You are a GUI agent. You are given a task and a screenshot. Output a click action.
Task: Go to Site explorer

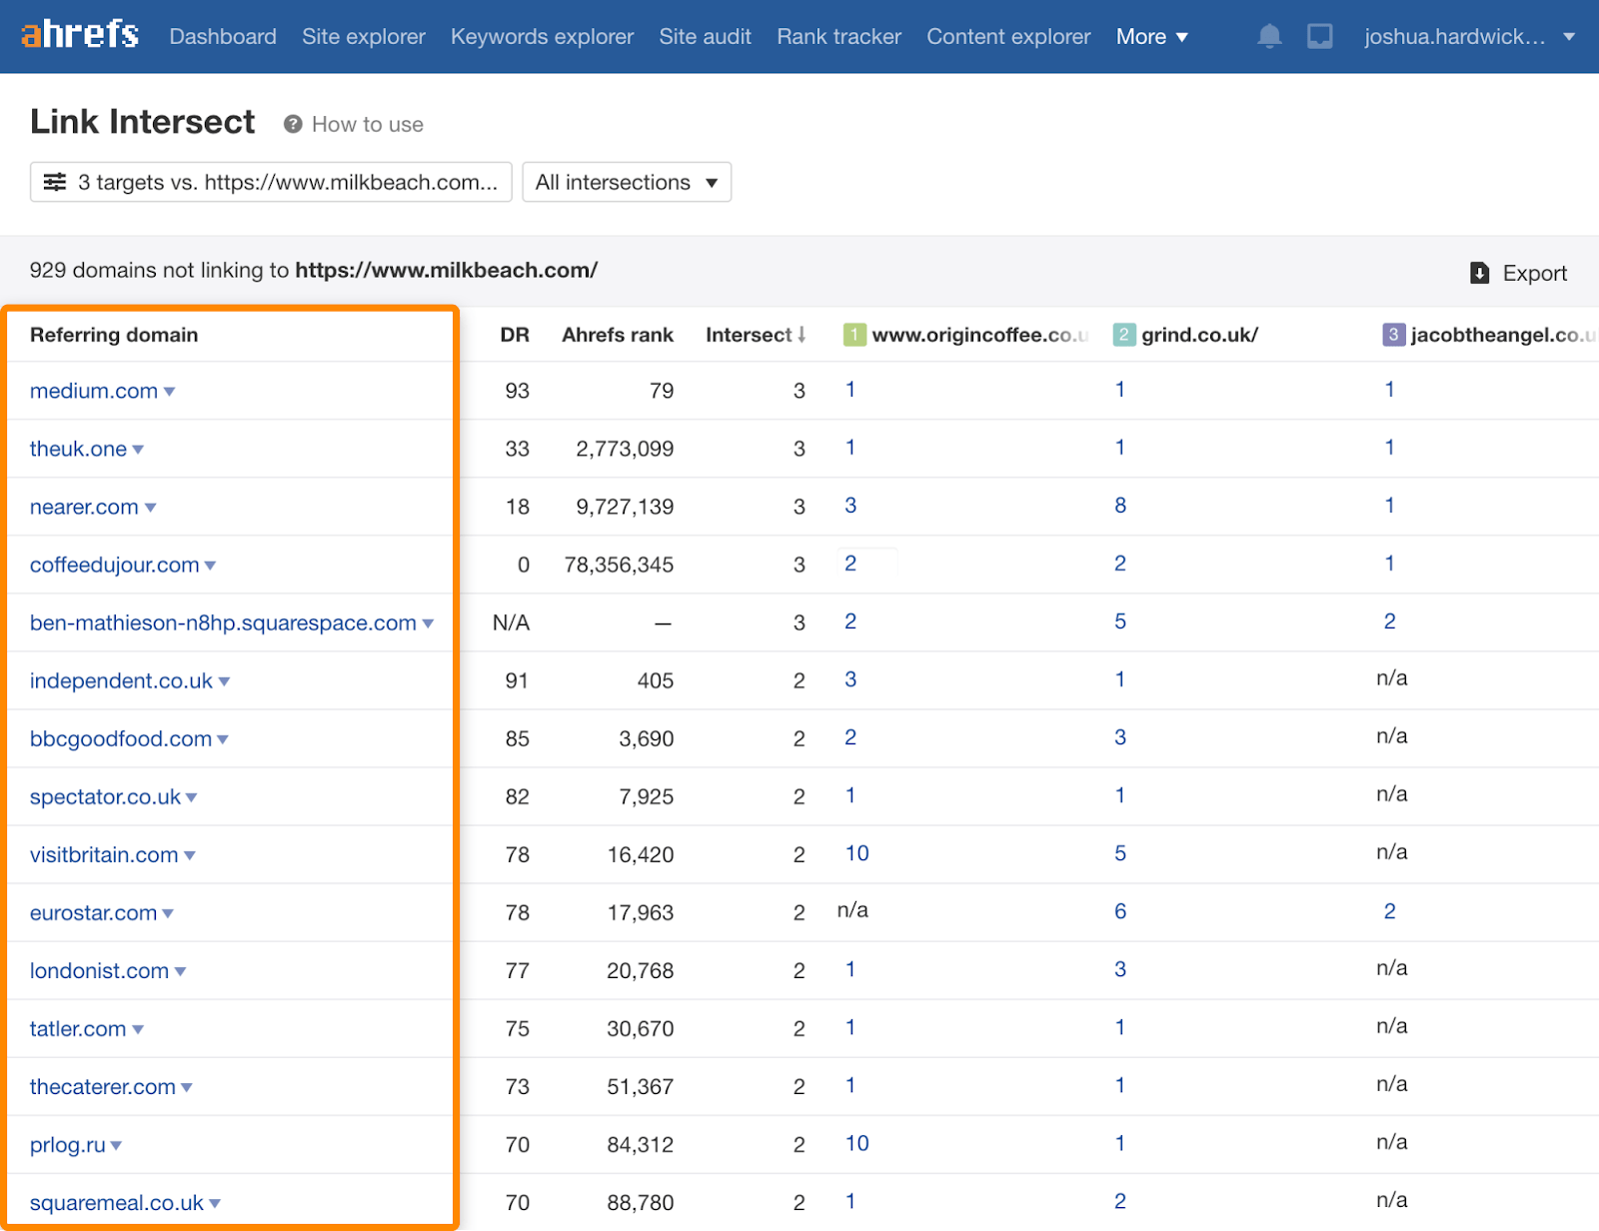coord(364,37)
